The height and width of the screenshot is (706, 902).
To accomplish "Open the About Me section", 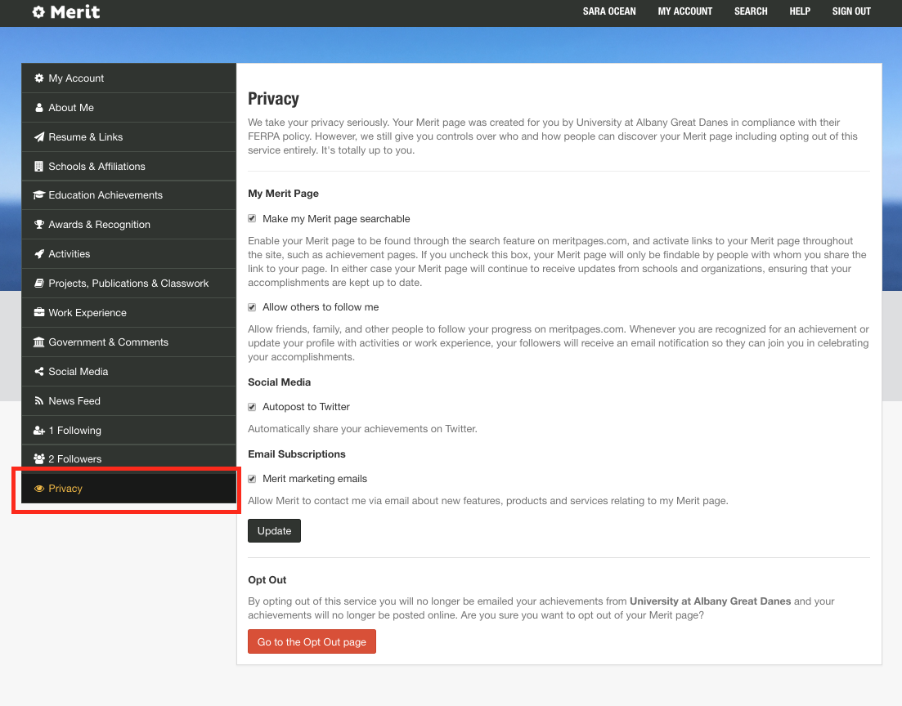I will (x=129, y=108).
